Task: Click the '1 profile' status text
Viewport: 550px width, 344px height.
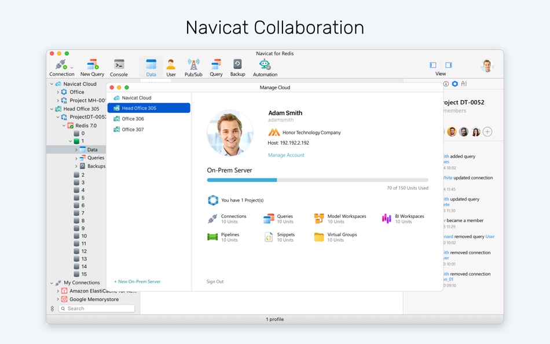Action: pos(274,320)
